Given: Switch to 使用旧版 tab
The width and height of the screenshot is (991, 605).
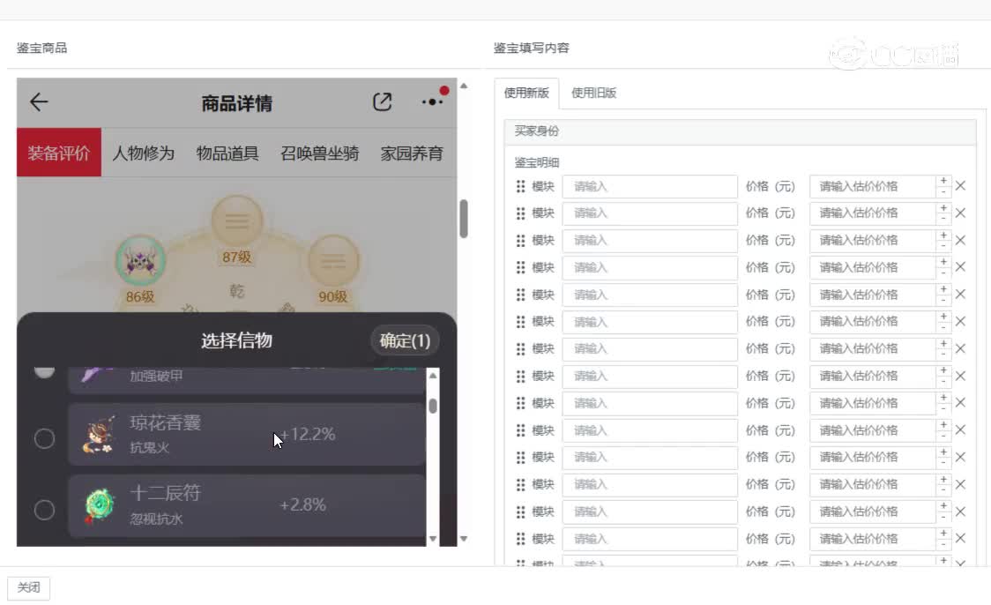Looking at the screenshot, I should [593, 93].
